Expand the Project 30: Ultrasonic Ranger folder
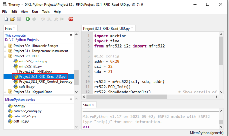 point(5,46)
